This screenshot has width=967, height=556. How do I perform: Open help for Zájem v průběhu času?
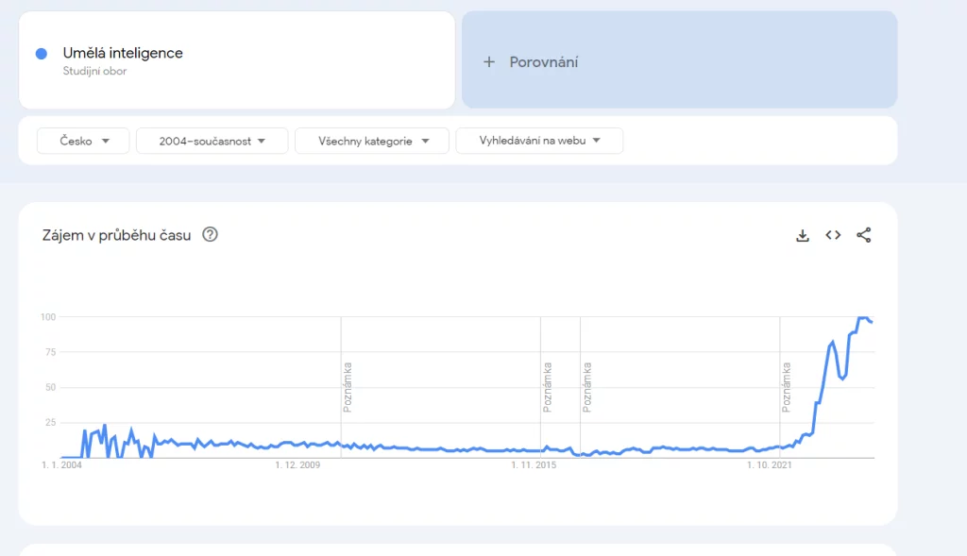210,235
